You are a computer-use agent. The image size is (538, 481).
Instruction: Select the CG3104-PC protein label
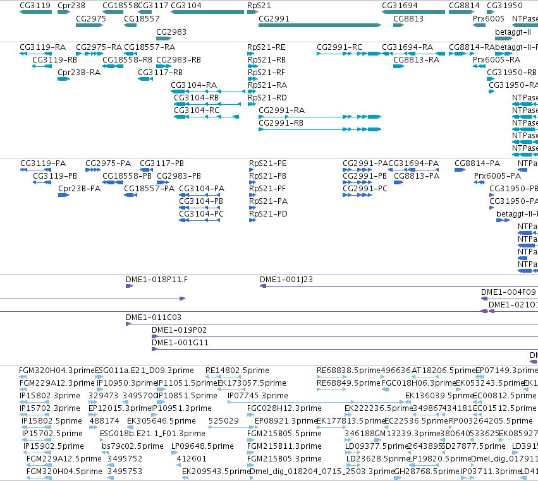click(201, 214)
